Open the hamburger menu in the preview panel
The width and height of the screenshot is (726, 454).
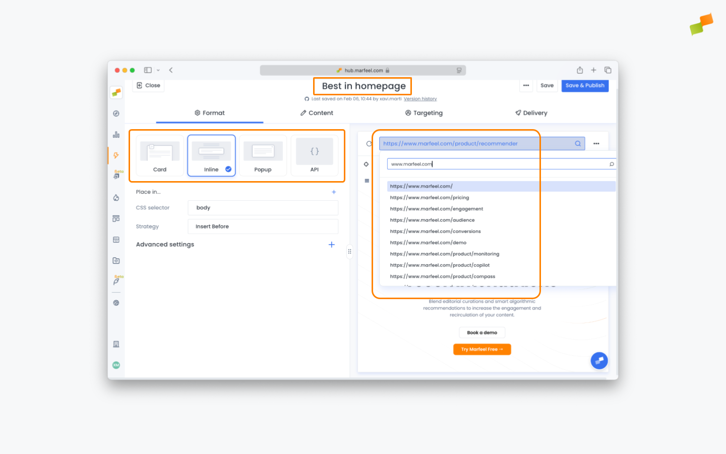point(367,181)
